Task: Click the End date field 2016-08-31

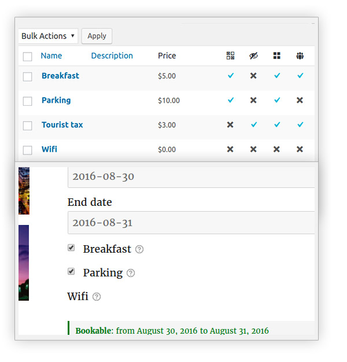Action: [191, 223]
